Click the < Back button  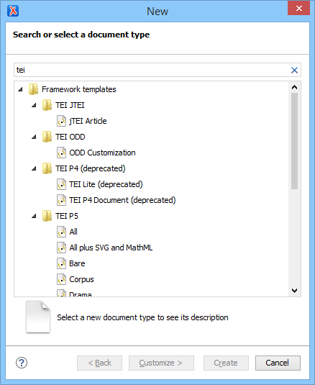pos(99,363)
